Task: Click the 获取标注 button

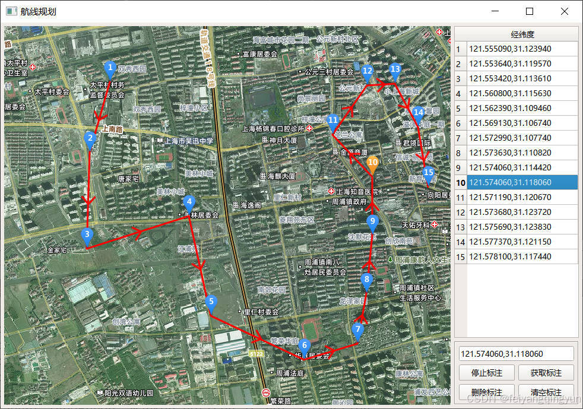Action: tap(546, 373)
